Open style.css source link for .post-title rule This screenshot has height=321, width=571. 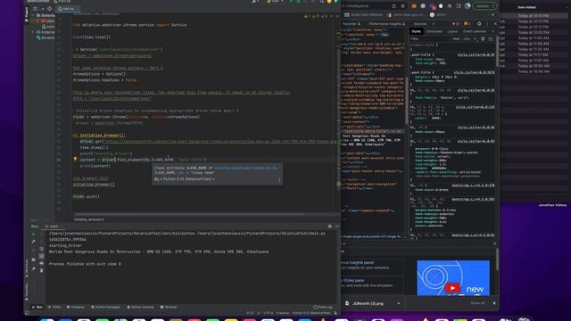pos(476,55)
